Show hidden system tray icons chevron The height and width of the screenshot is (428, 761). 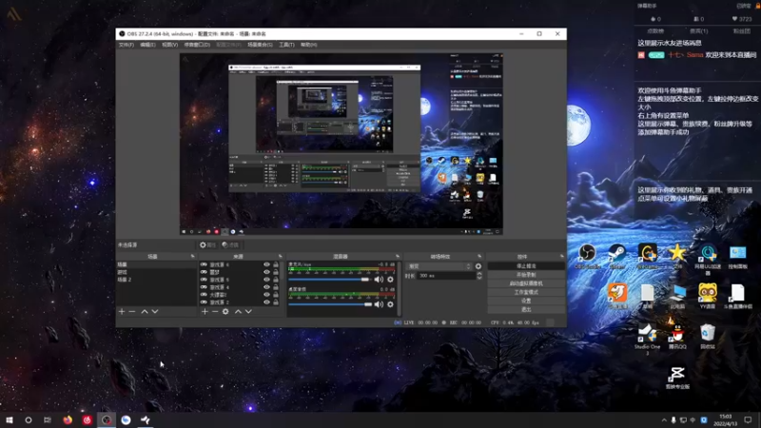[664, 419]
